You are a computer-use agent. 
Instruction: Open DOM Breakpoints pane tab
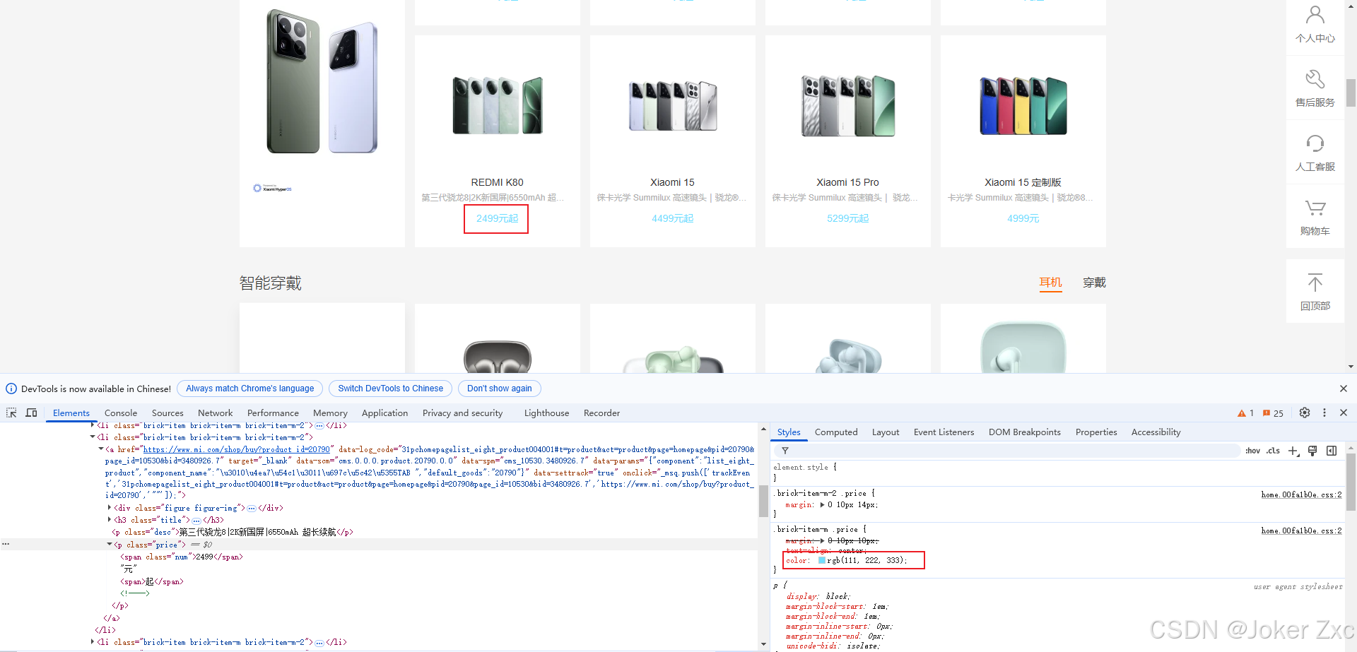(x=1024, y=432)
